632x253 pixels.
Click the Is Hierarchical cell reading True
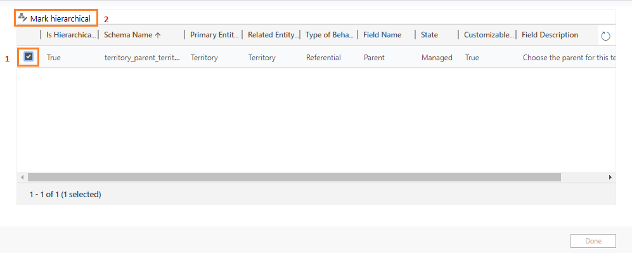point(54,58)
